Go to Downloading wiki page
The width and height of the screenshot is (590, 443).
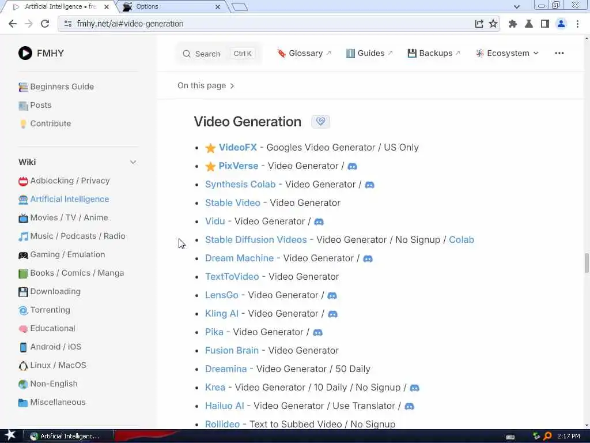pos(50,291)
